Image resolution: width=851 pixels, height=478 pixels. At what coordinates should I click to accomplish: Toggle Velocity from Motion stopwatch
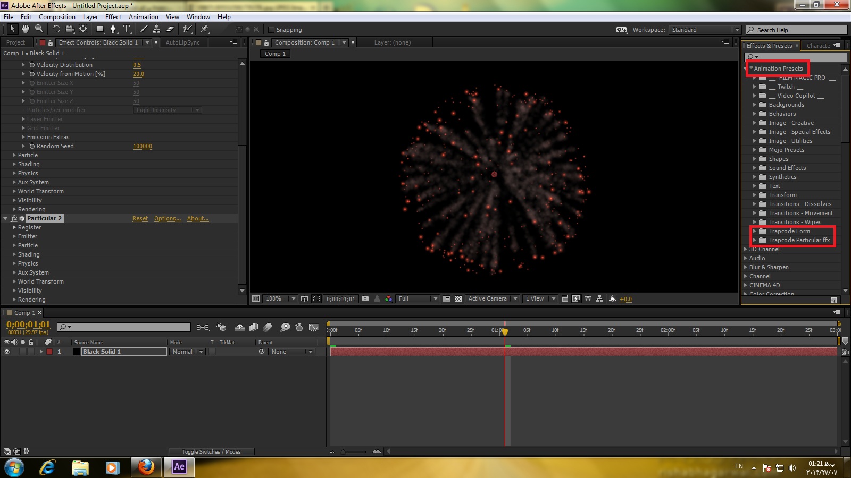(32, 74)
